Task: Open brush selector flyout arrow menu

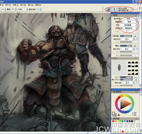Action: coord(140,8)
